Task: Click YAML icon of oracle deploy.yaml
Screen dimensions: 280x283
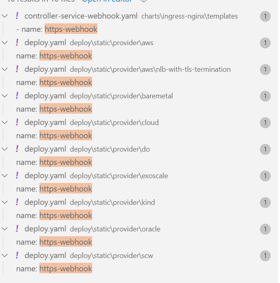Action: [x=17, y=229]
